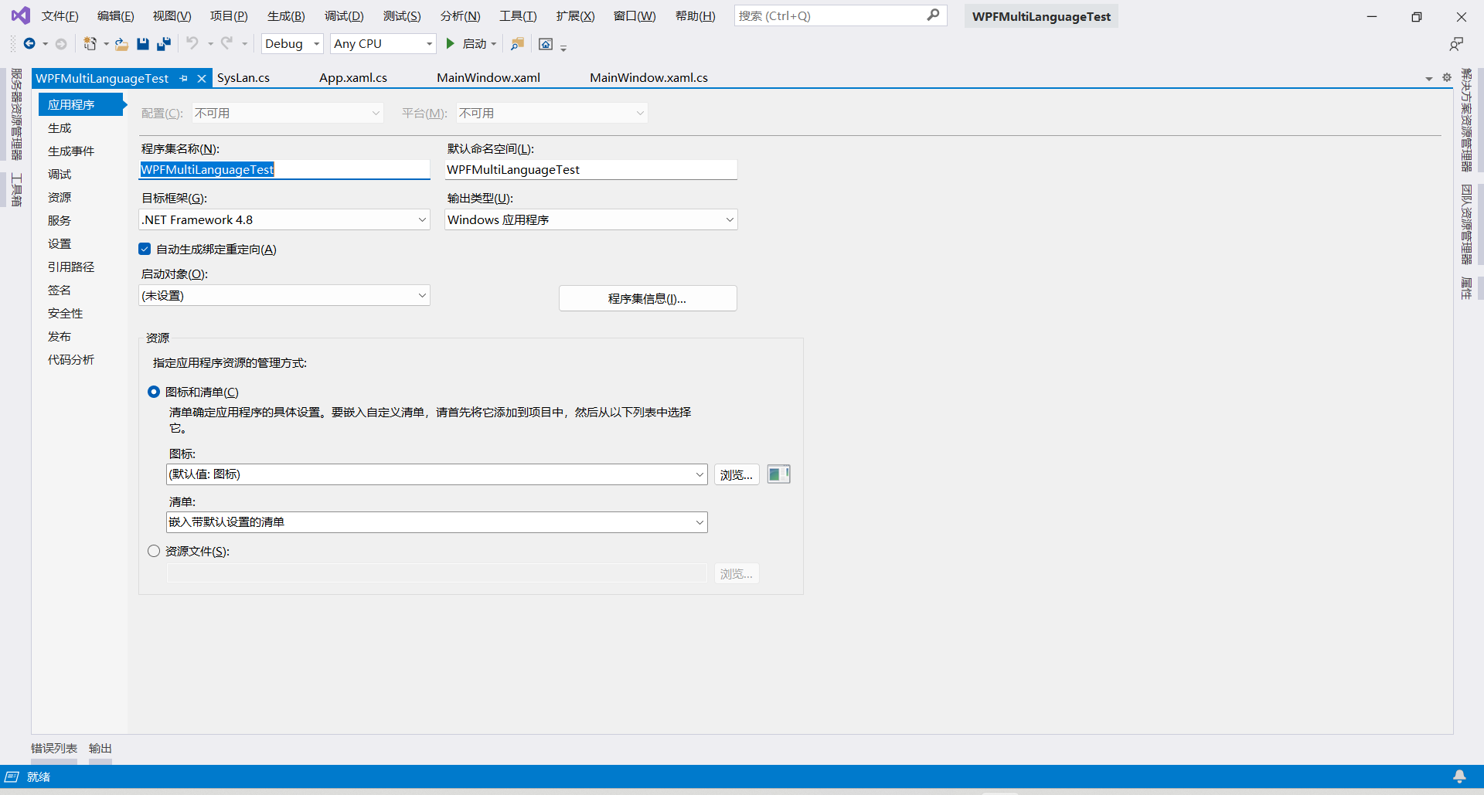Expand the .NET Framework 4.8 target dropdown
1484x795 pixels.
[x=284, y=219]
